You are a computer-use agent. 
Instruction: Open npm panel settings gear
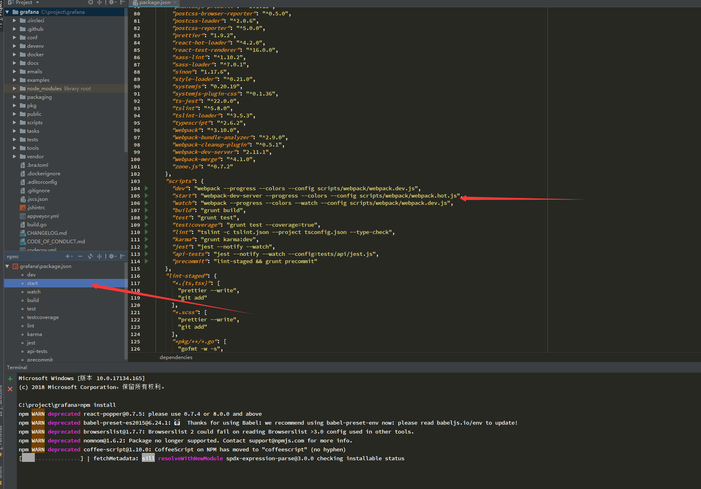click(113, 256)
